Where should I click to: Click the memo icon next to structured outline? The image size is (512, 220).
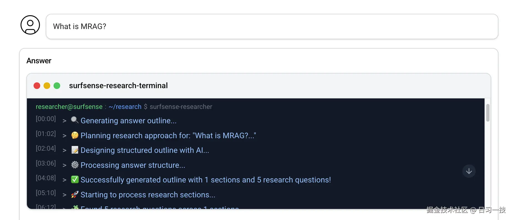tap(74, 150)
